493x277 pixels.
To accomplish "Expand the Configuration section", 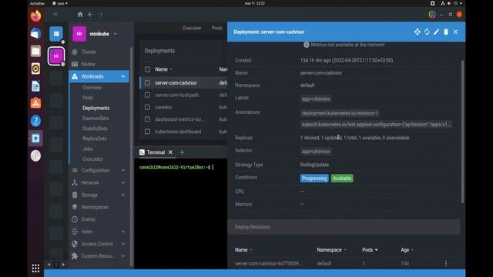I will point(99,170).
